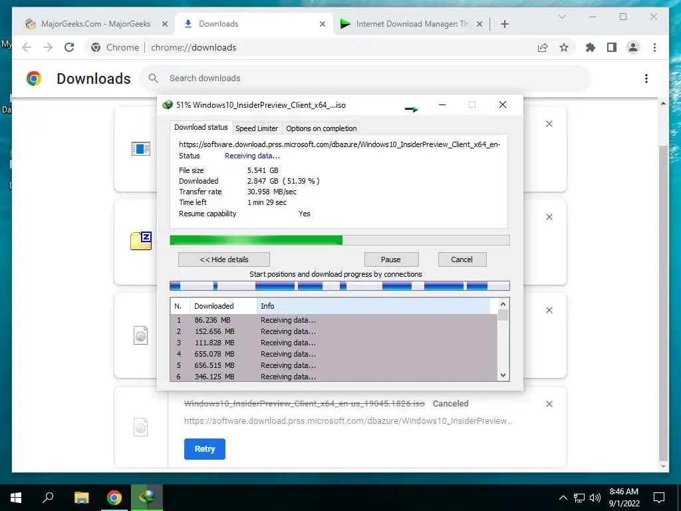Cancel the IDM download

(462, 259)
